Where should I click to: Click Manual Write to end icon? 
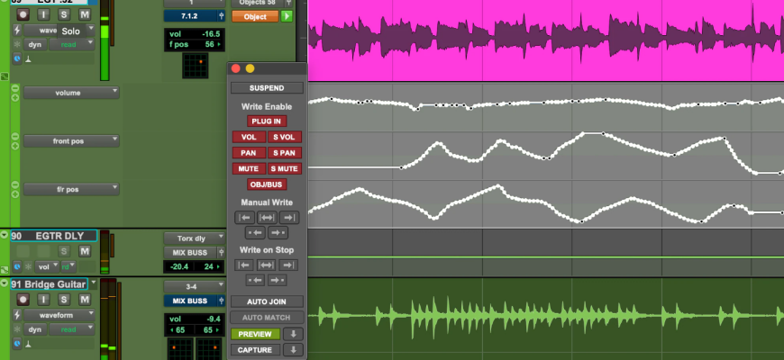tap(288, 217)
